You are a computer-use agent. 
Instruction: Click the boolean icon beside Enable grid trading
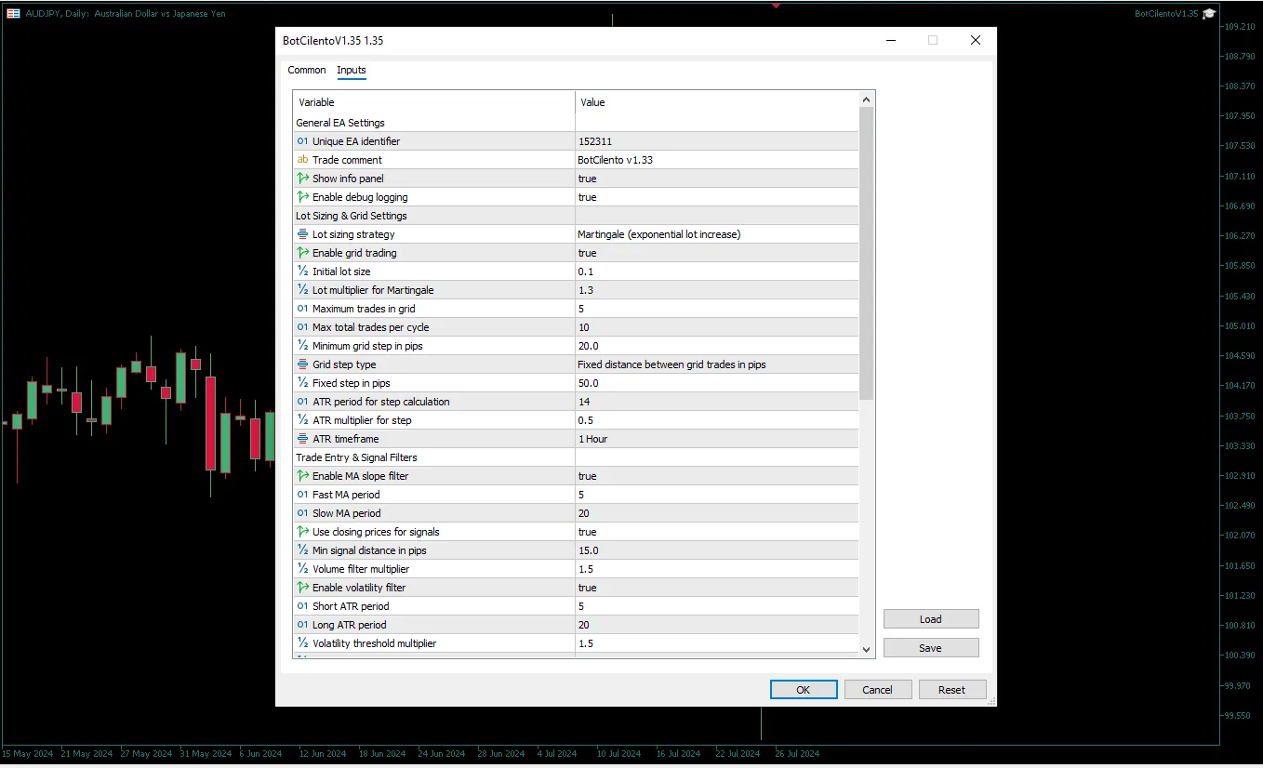(x=302, y=253)
